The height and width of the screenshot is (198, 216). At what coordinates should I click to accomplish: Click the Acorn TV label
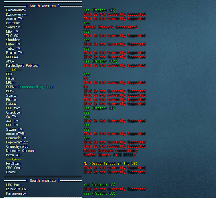point(15,19)
